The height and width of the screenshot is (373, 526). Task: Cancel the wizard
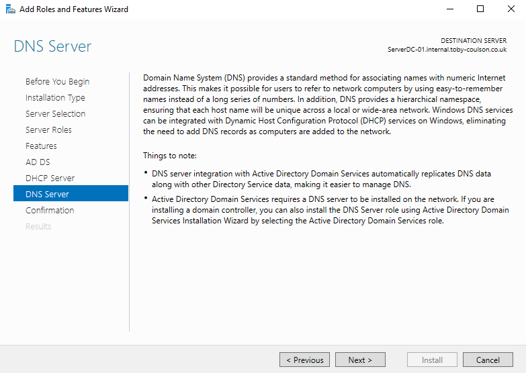(x=488, y=360)
